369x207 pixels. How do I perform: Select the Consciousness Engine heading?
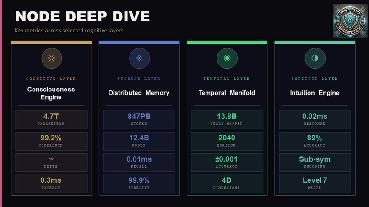pyautogui.click(x=51, y=93)
